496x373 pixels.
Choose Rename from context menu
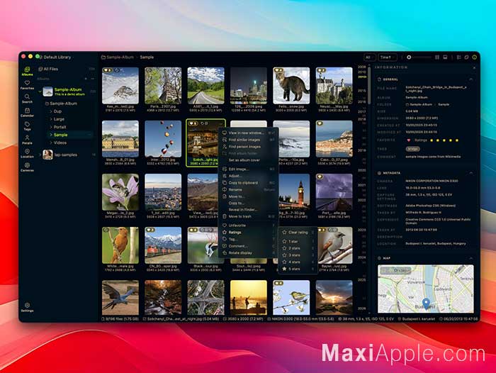(x=248, y=189)
